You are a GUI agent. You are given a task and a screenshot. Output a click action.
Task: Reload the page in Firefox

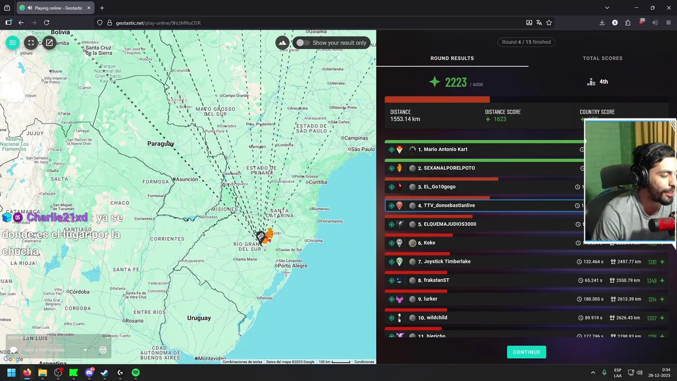click(47, 23)
